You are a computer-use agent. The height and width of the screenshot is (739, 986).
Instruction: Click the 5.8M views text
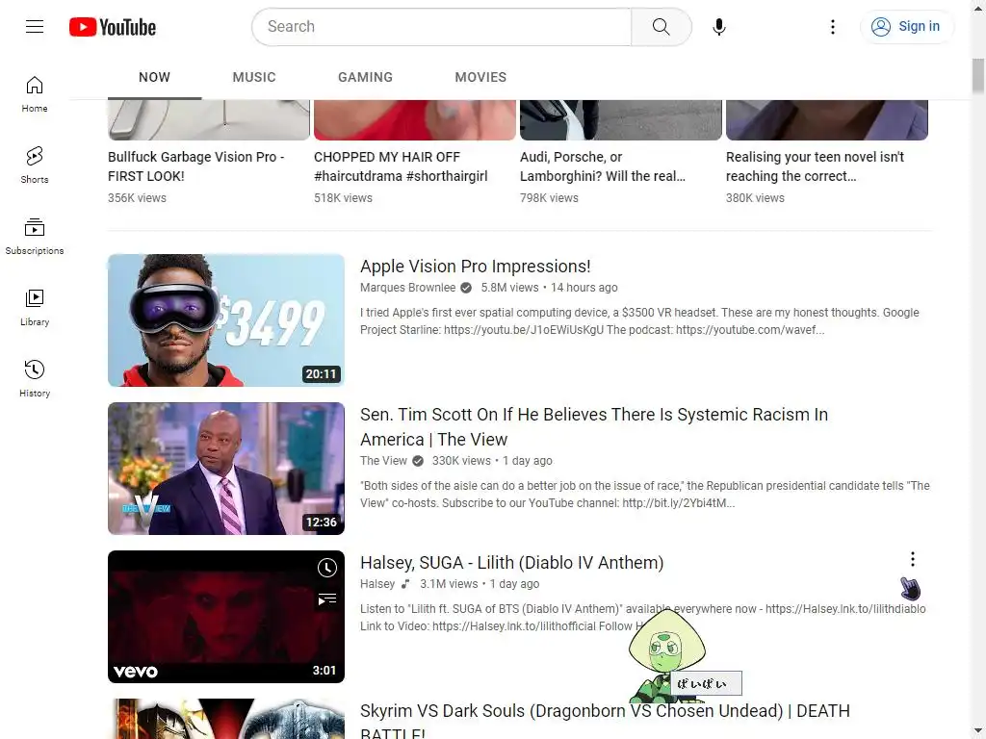point(510,288)
